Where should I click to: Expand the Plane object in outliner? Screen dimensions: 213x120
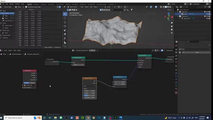(x=180, y=14)
